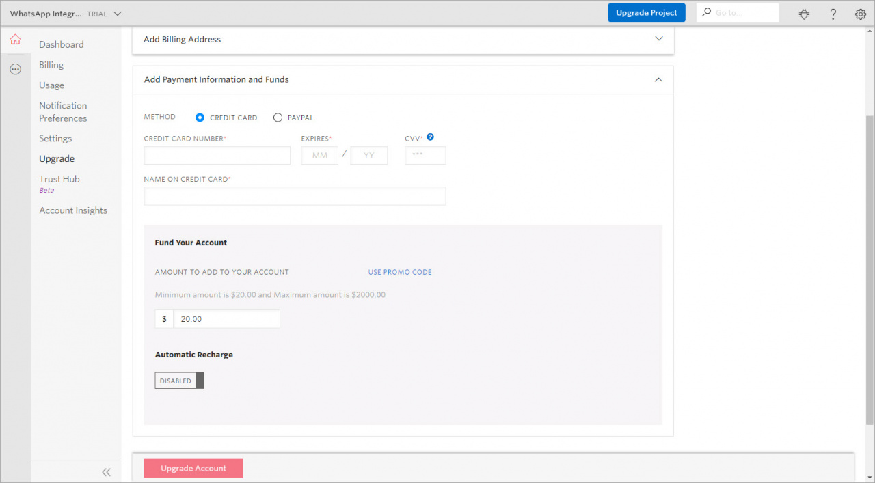Select the PayPal payment method
The width and height of the screenshot is (875, 483).
[x=278, y=118]
